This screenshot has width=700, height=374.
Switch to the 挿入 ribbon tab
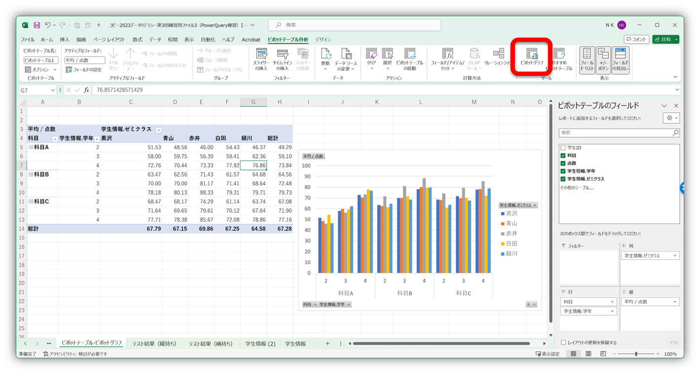[x=64, y=39]
